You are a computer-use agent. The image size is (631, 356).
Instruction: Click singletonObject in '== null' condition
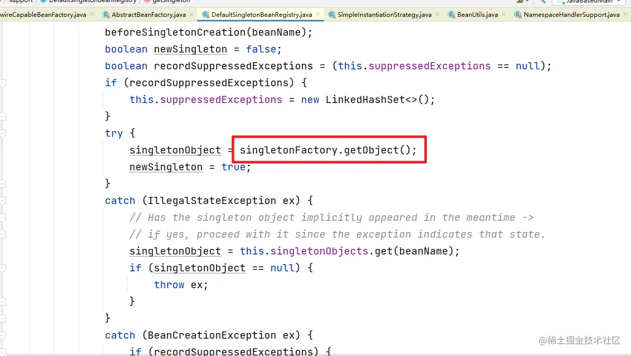(200, 268)
